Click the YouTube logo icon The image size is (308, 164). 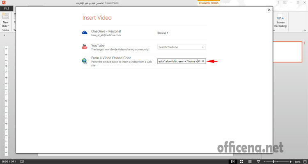(85, 47)
